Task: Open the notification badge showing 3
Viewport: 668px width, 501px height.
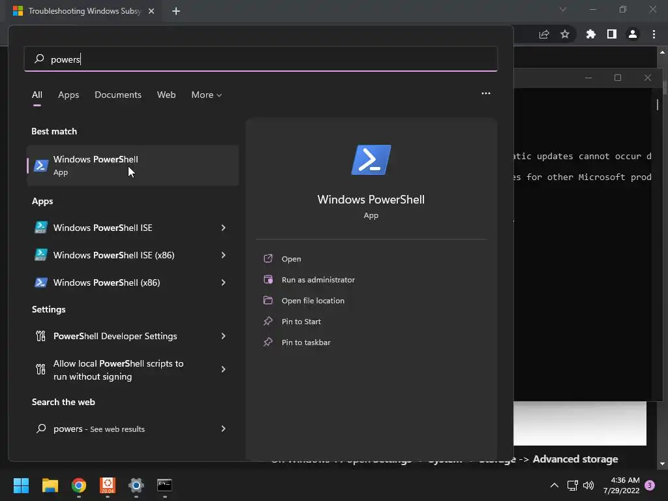Action: click(x=650, y=485)
